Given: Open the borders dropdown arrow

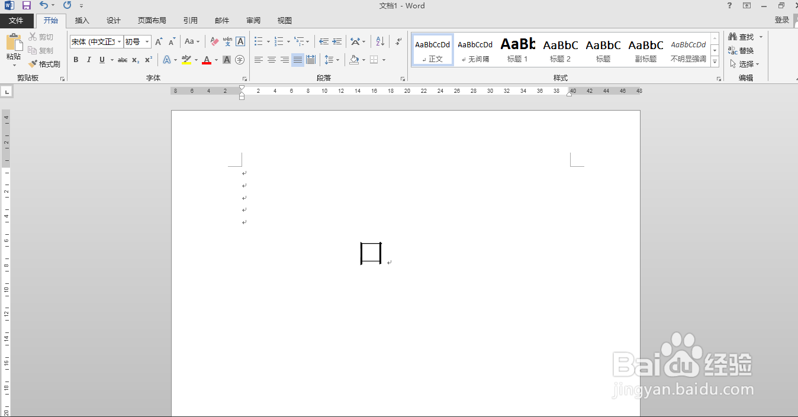Looking at the screenshot, I should click(384, 60).
